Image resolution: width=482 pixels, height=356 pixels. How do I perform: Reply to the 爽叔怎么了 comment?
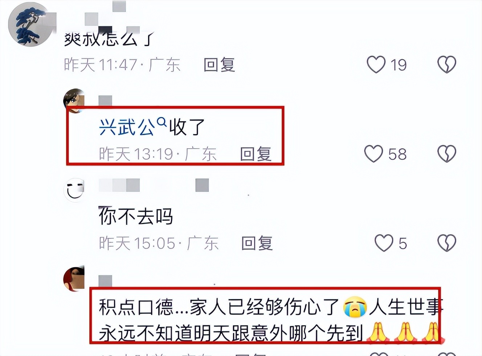point(219,65)
